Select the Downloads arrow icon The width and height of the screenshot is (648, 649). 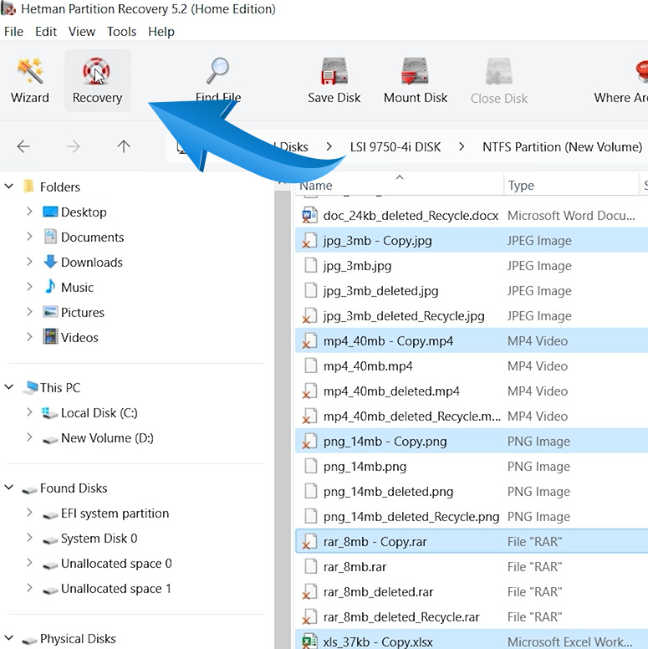click(x=50, y=262)
